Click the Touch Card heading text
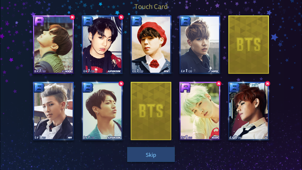The image size is (302, 170). point(151,7)
